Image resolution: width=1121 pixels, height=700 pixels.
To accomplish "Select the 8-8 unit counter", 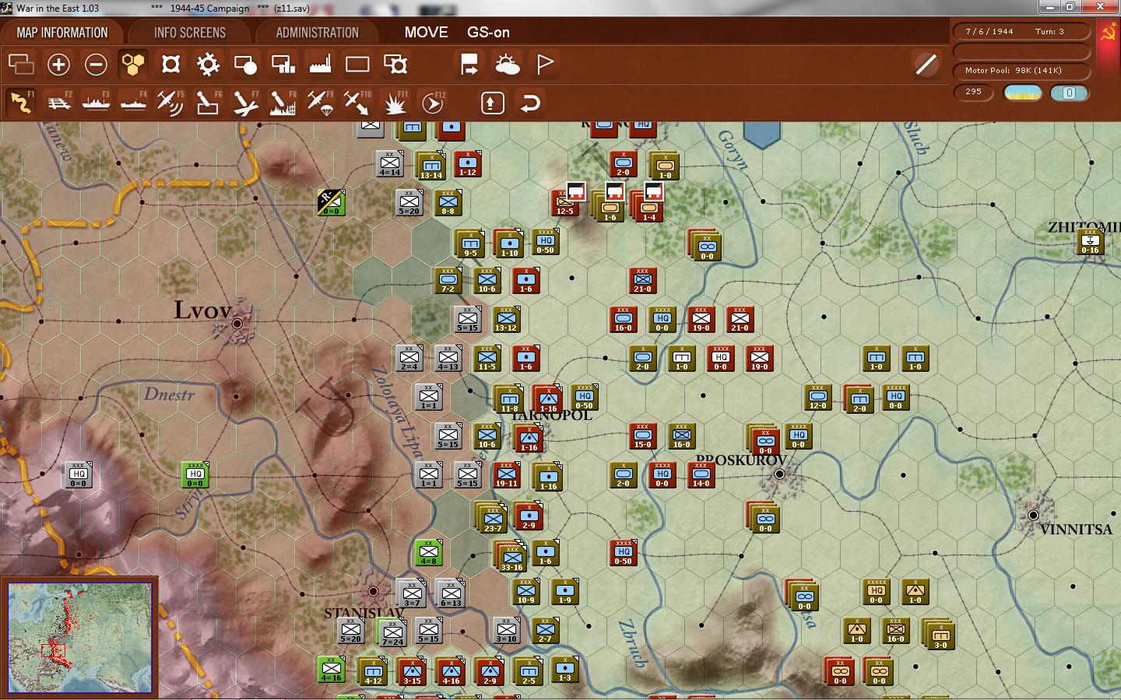I will [x=448, y=202].
